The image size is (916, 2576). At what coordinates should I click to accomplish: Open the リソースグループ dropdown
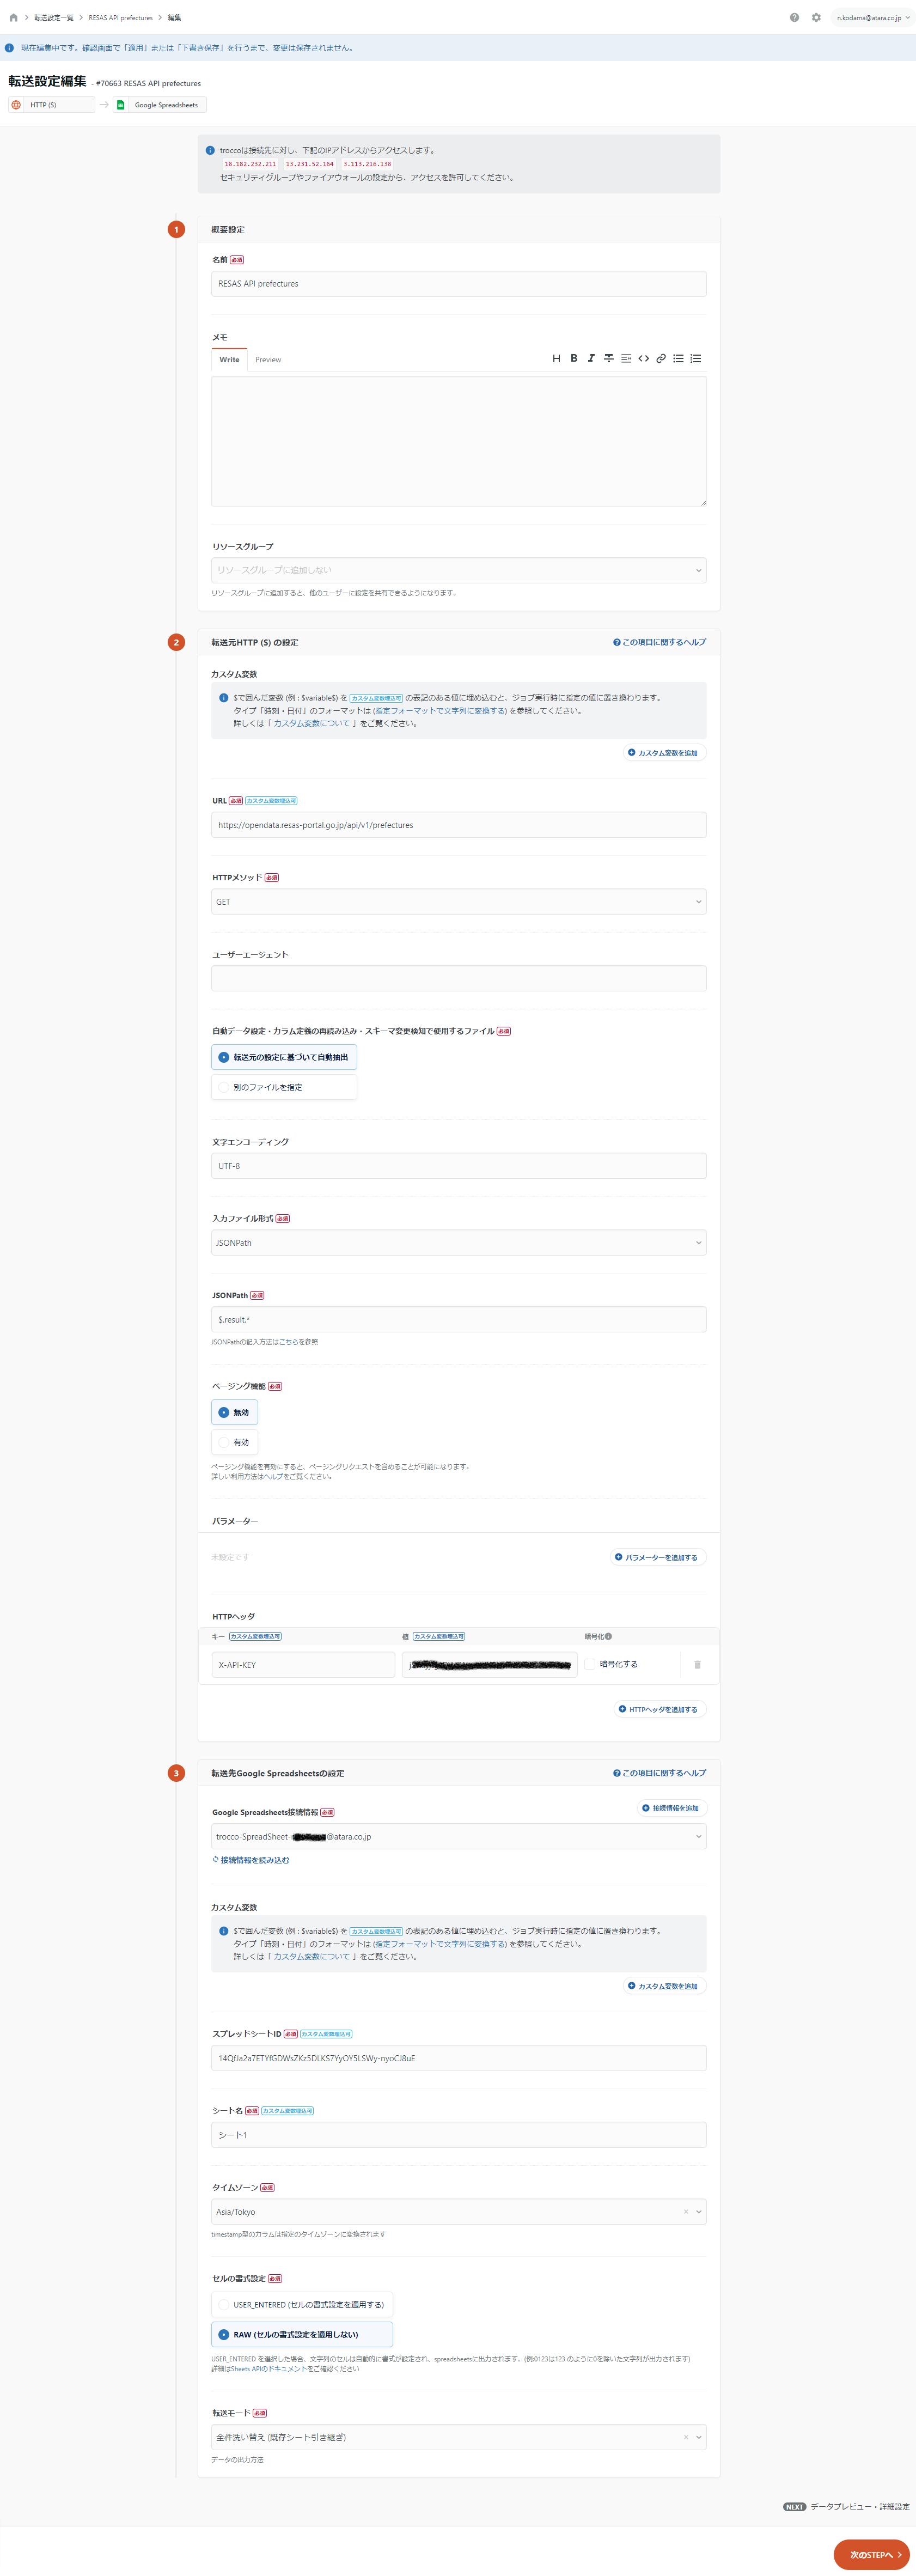(x=459, y=570)
